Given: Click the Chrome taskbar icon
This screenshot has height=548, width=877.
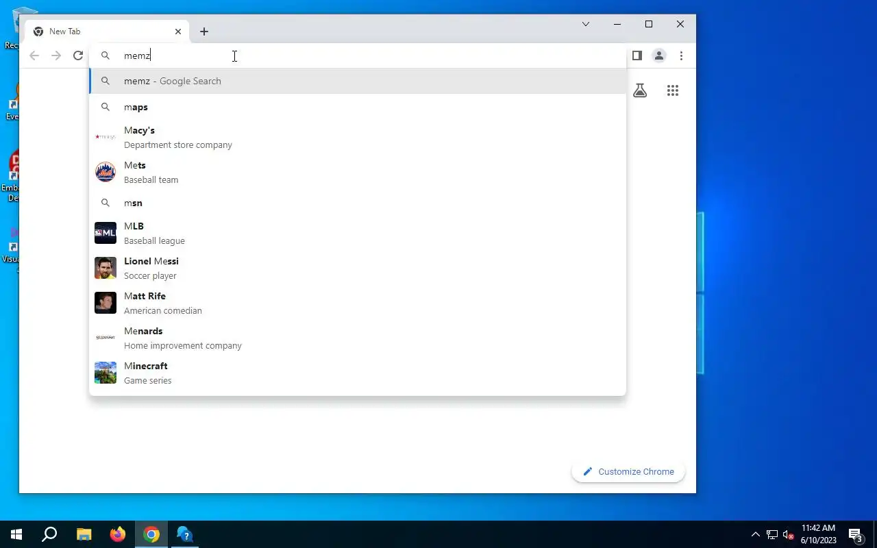Looking at the screenshot, I should [151, 534].
